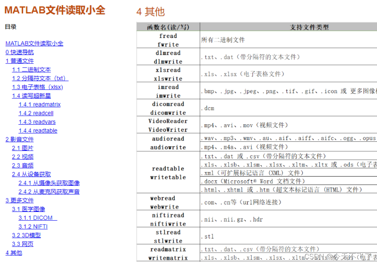The width and height of the screenshot is (377, 264).
Task: Open 1.2 分隔符文本 (txt) link
Action: (x=40, y=78)
